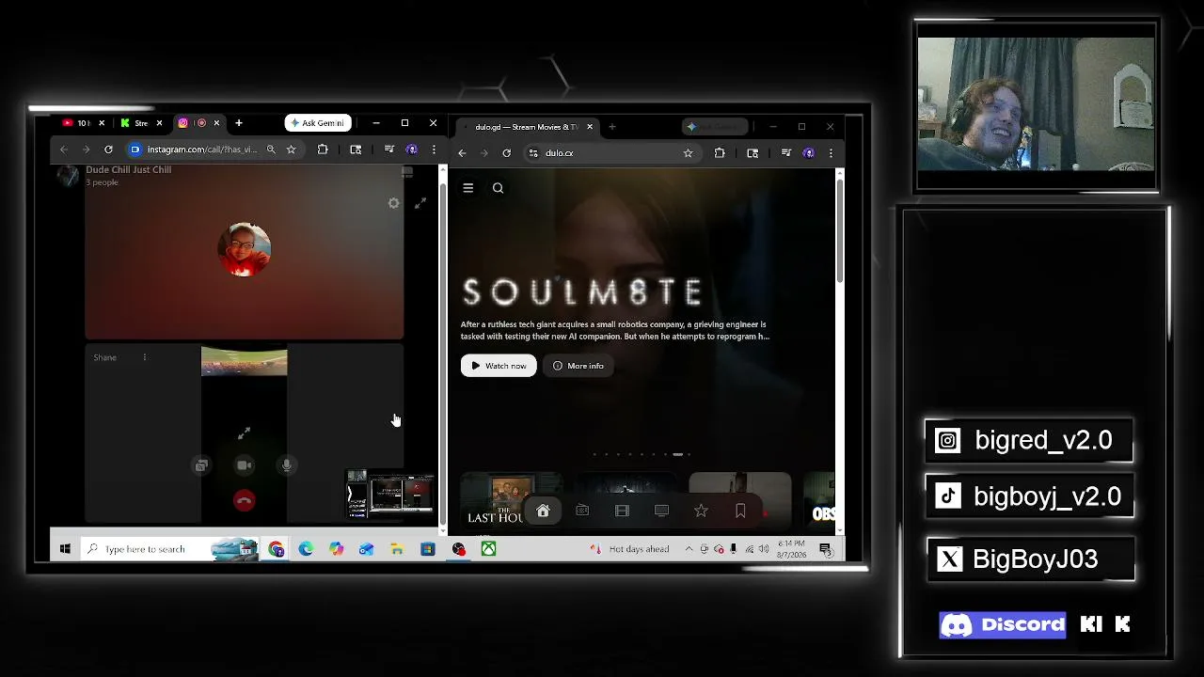
Task: Open OBS Studio from the taskbar
Action: click(458, 549)
